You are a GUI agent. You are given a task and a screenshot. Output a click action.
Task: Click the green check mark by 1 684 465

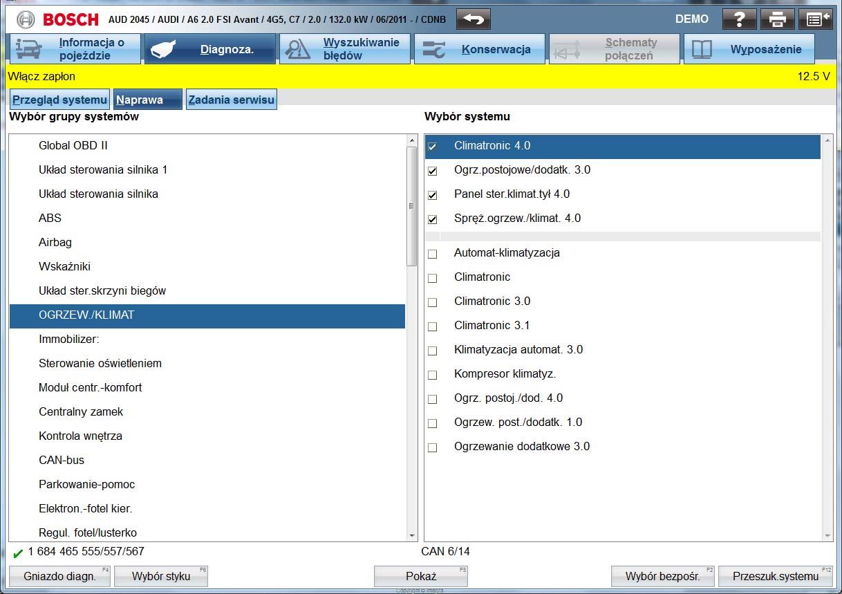pos(18,553)
